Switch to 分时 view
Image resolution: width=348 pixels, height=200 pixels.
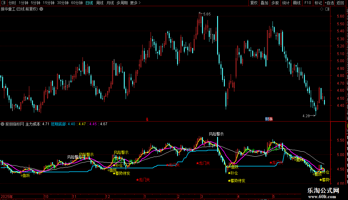coord(12,3)
